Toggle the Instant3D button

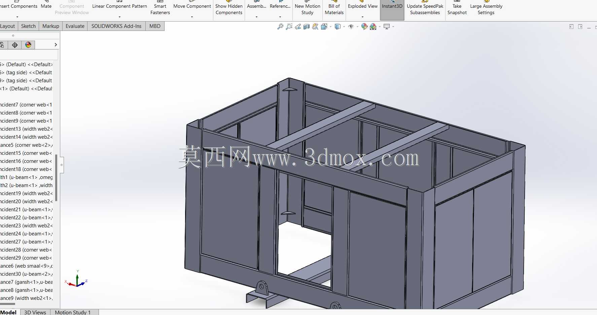pyautogui.click(x=392, y=9)
